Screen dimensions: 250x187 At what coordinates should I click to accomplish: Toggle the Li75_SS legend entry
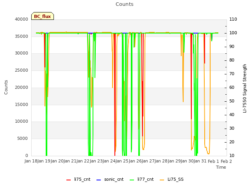(x=171, y=179)
